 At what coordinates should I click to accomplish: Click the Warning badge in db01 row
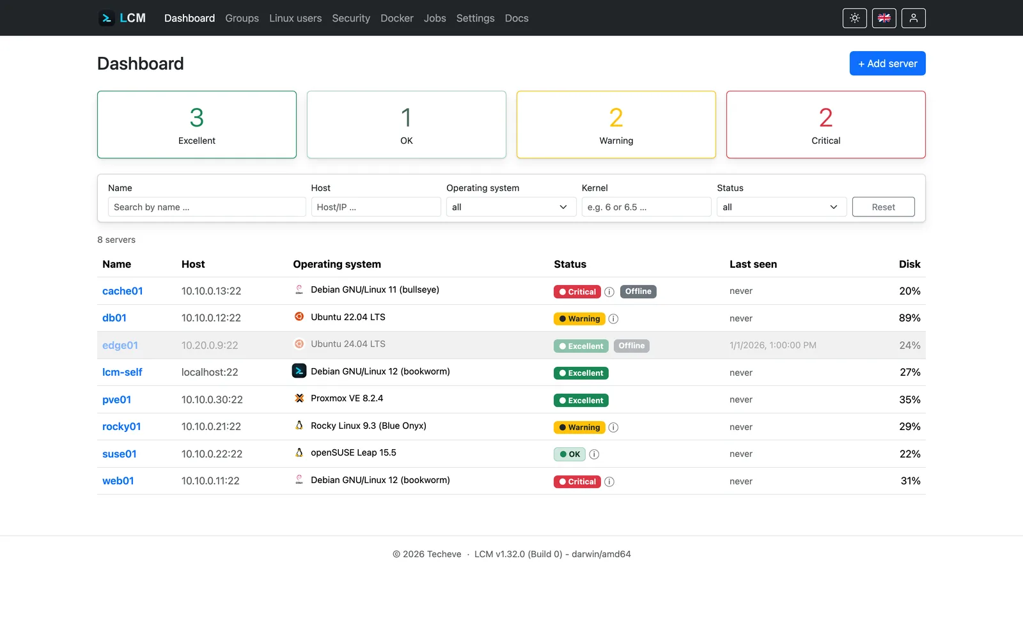click(579, 319)
